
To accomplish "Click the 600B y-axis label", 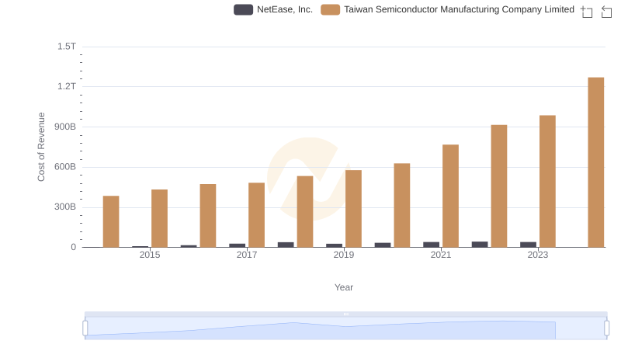I will [x=65, y=167].
